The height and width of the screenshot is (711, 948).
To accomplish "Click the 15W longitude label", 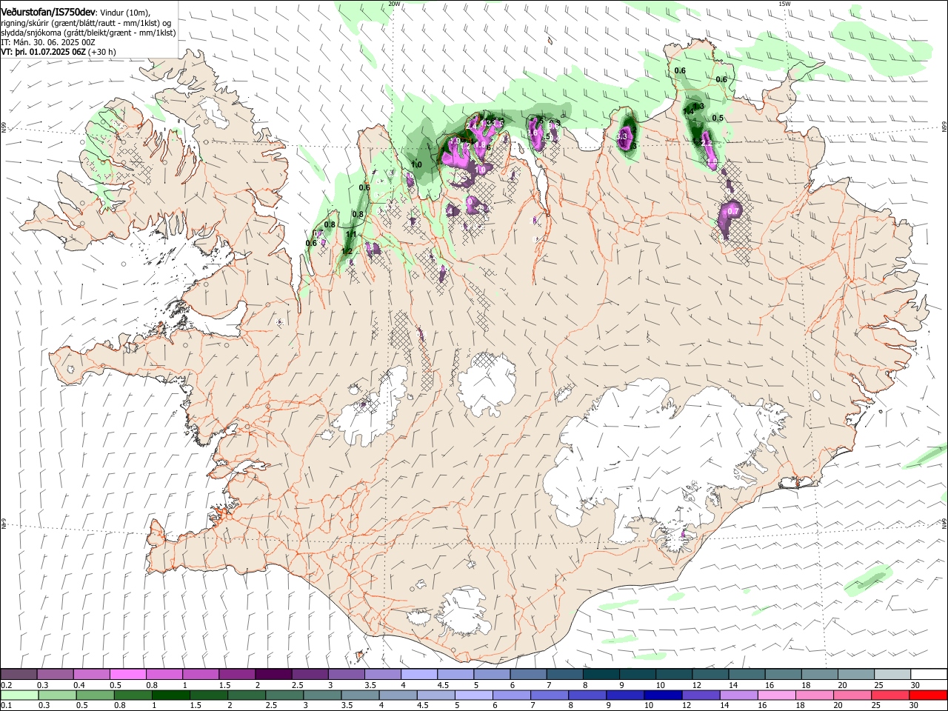I will pyautogui.click(x=784, y=4).
